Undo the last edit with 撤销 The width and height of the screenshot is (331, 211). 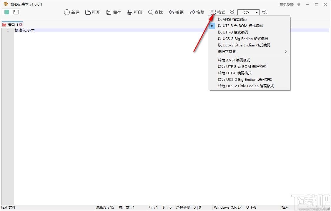tap(176, 12)
